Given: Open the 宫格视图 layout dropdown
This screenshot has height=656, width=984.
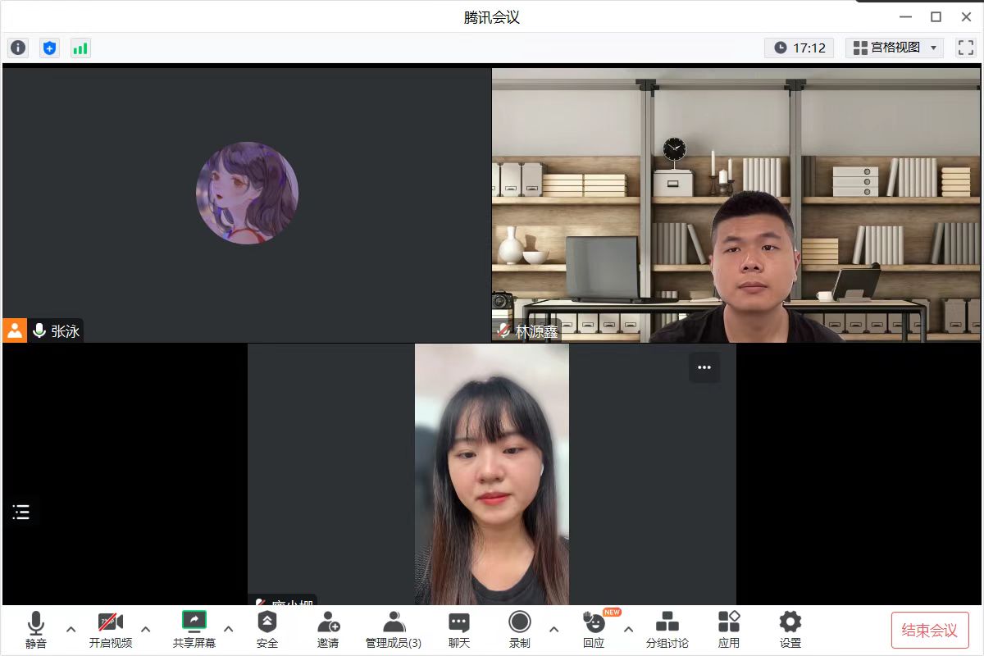Looking at the screenshot, I should coord(895,48).
